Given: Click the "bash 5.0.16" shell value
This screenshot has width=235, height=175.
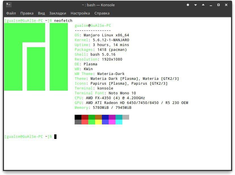Looking at the screenshot, I should (103, 55).
